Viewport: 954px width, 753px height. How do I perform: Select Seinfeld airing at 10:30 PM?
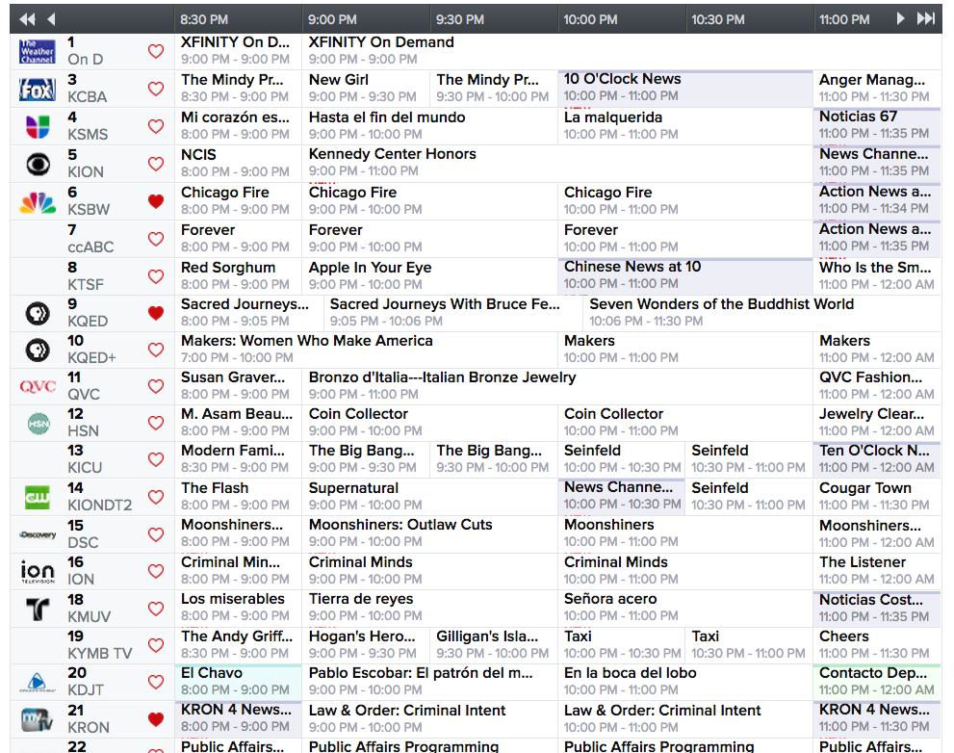point(746,458)
